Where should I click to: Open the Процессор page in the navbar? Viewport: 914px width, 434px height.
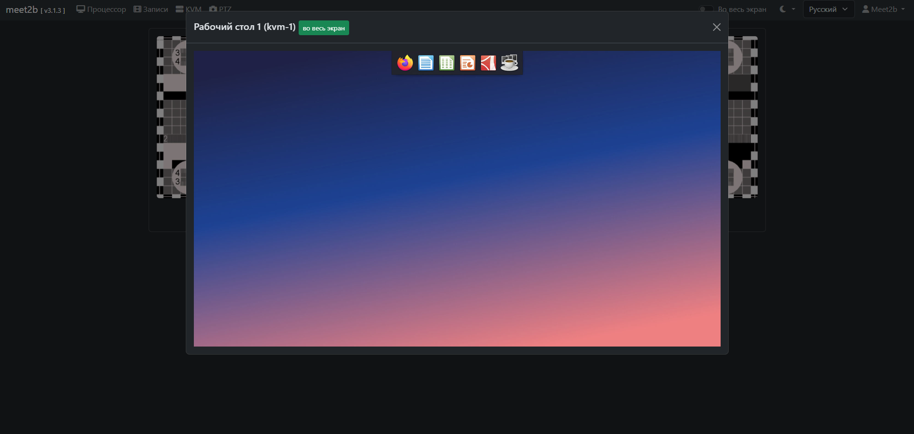click(x=101, y=10)
